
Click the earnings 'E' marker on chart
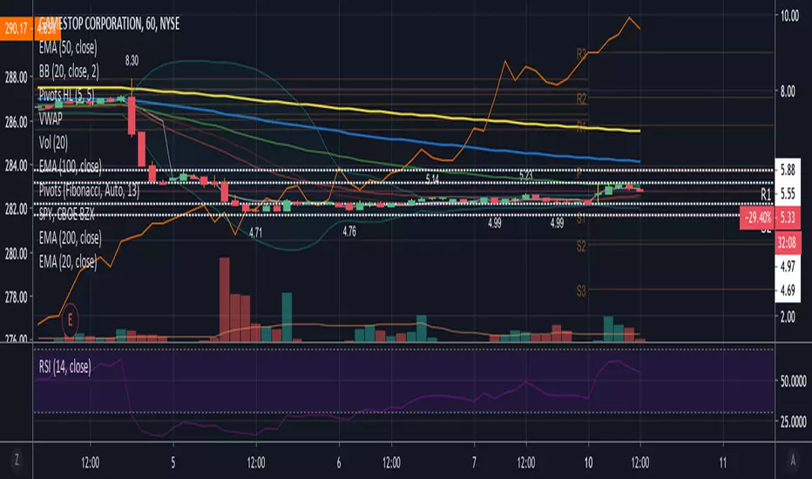tap(70, 320)
